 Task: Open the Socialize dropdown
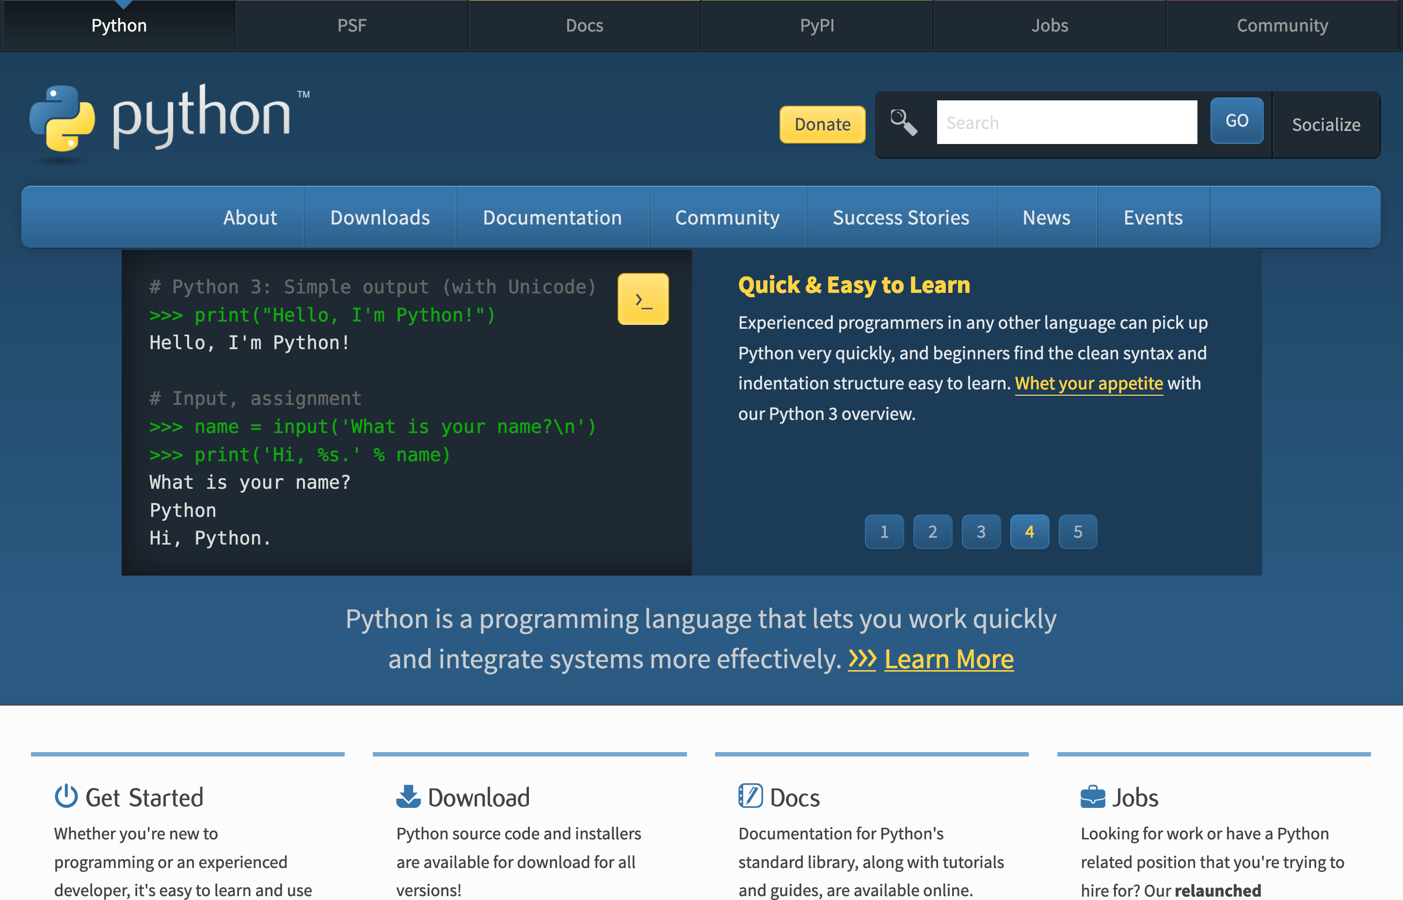pos(1326,125)
